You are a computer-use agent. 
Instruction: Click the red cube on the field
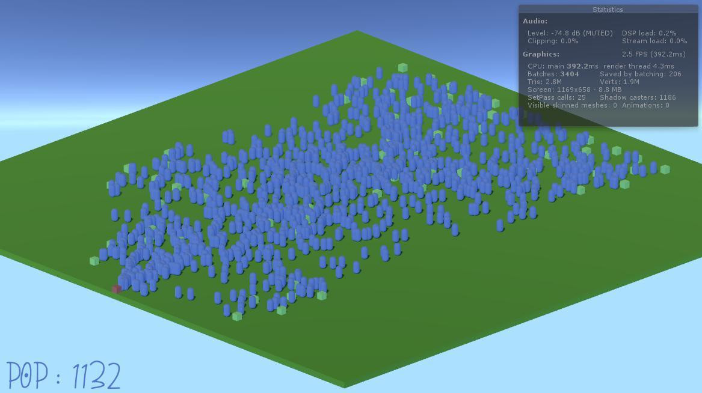[117, 289]
